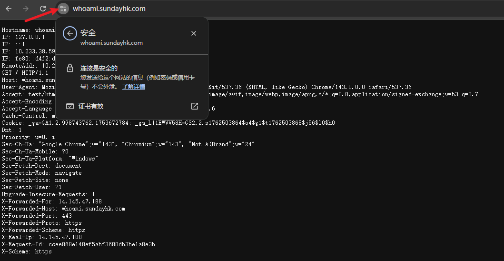Click the 证书有效 entry
This screenshot has height=261, width=504.
click(x=91, y=106)
